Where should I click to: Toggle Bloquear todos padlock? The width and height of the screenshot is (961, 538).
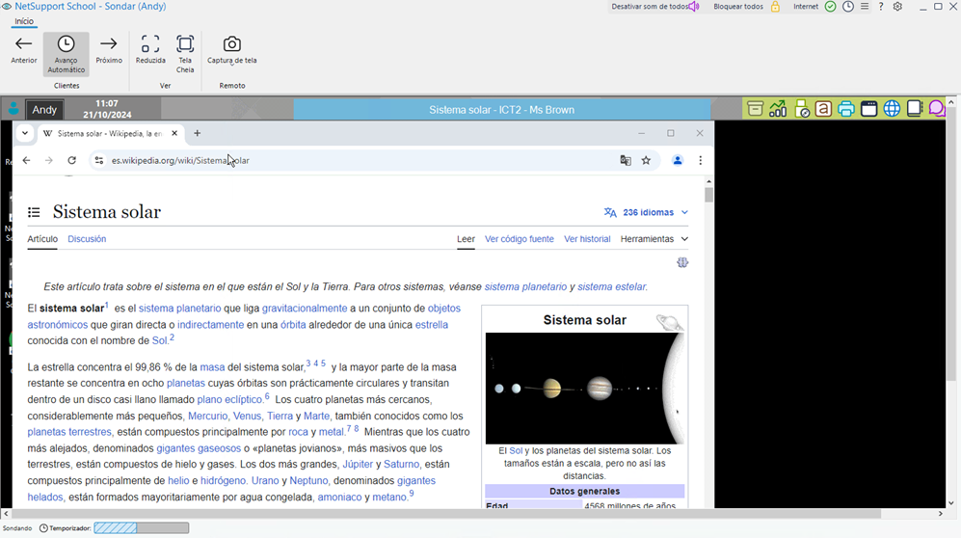(x=775, y=7)
